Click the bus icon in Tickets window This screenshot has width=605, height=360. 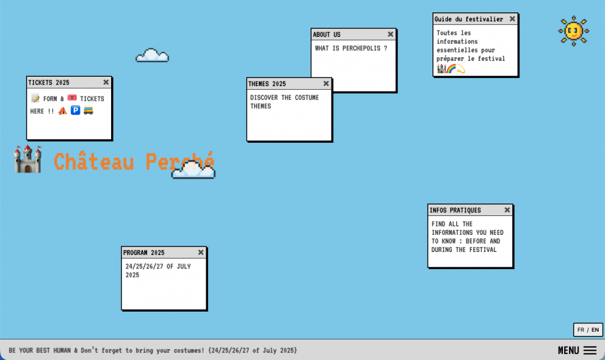point(89,110)
